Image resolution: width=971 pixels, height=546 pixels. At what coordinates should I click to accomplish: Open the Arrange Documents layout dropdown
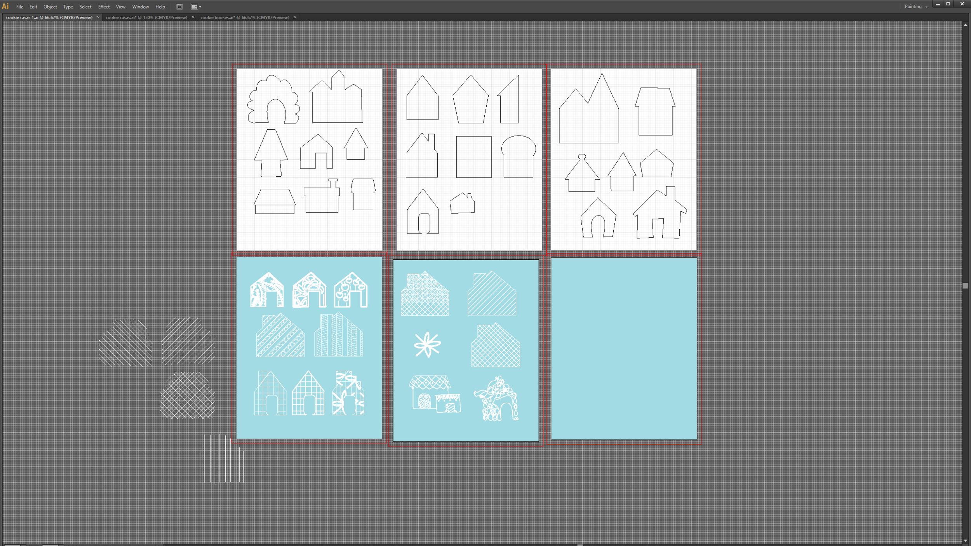tap(196, 7)
